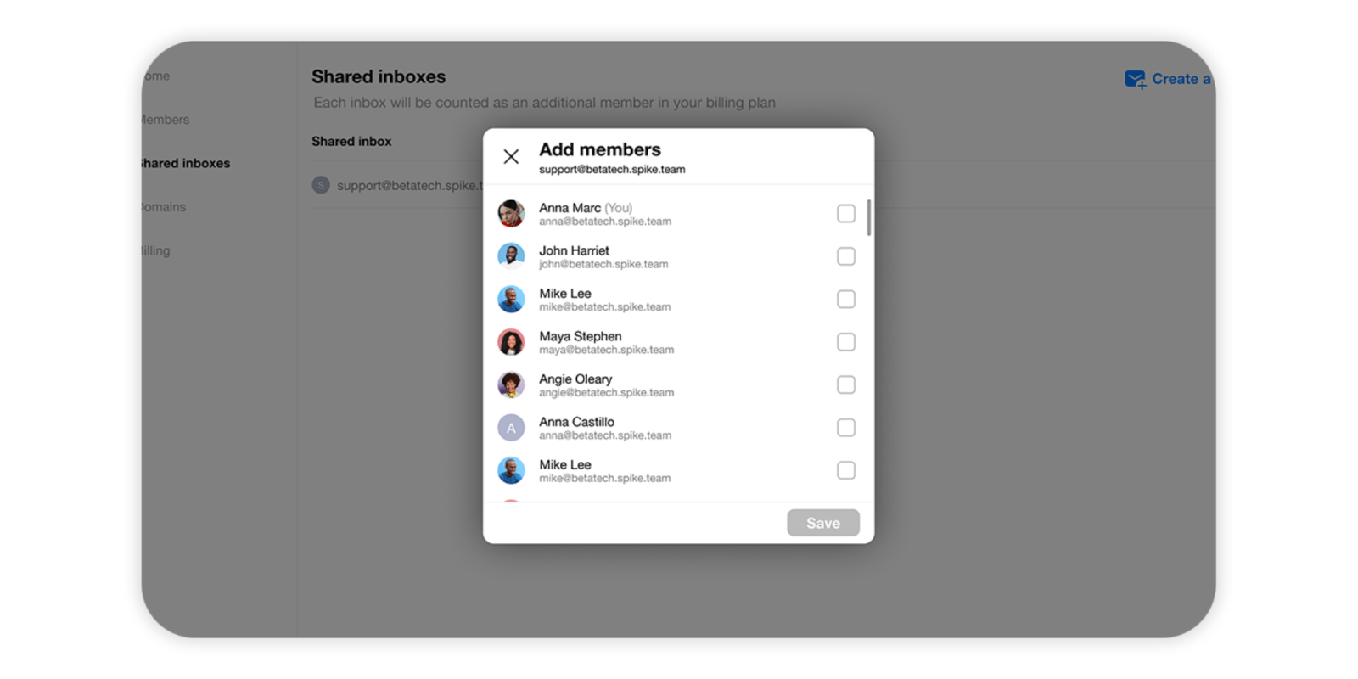Screen dimensions: 1358x679
Task: Mark Anna Castillo's checkbox
Action: (845, 428)
